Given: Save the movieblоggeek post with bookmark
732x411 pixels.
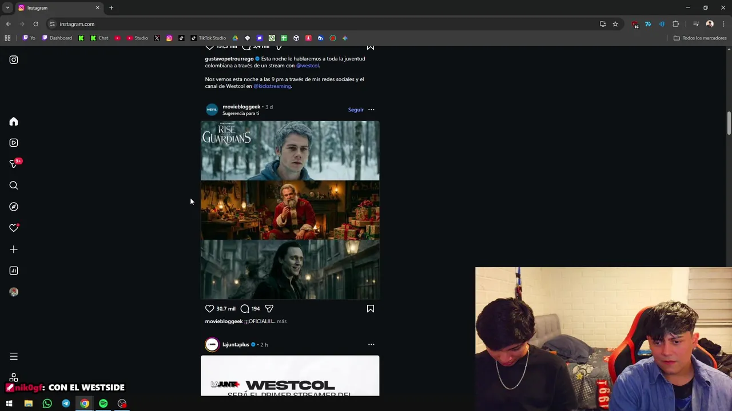Looking at the screenshot, I should (371, 309).
